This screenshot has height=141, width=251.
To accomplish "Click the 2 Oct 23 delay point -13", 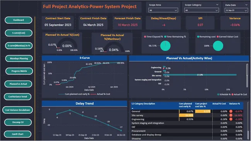I will click(x=95, y=119).
